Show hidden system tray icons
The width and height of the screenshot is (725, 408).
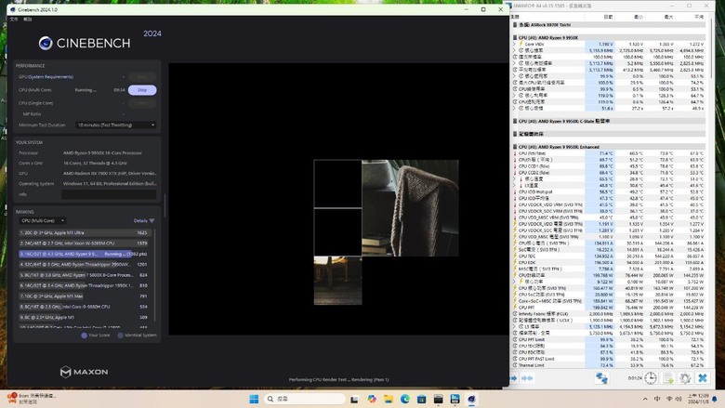coord(645,400)
